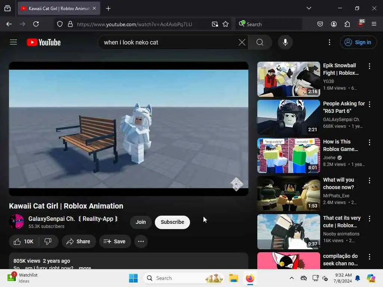Open What will you choose now? title

(x=338, y=183)
